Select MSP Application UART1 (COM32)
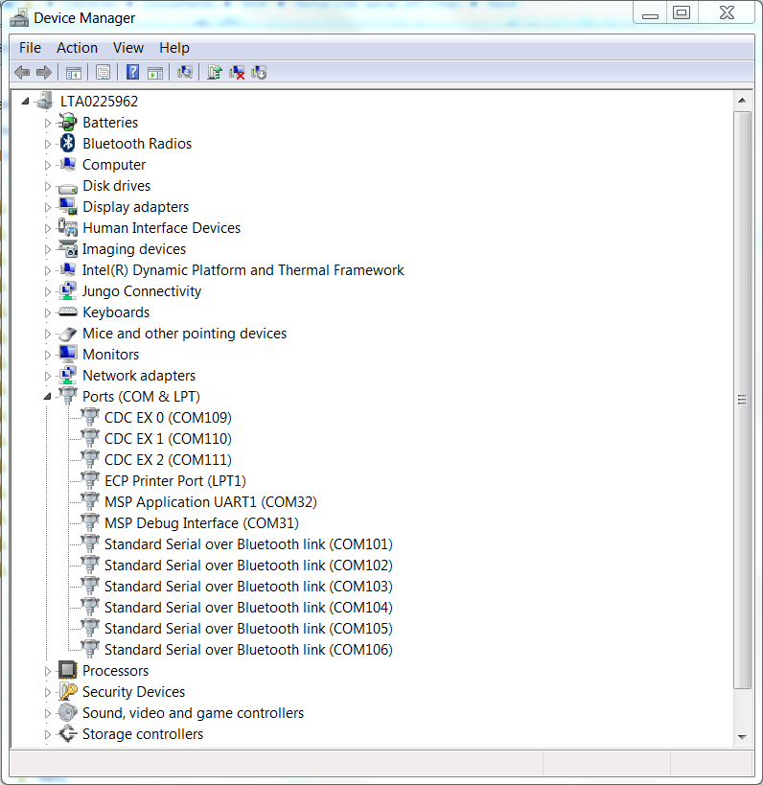 click(211, 501)
